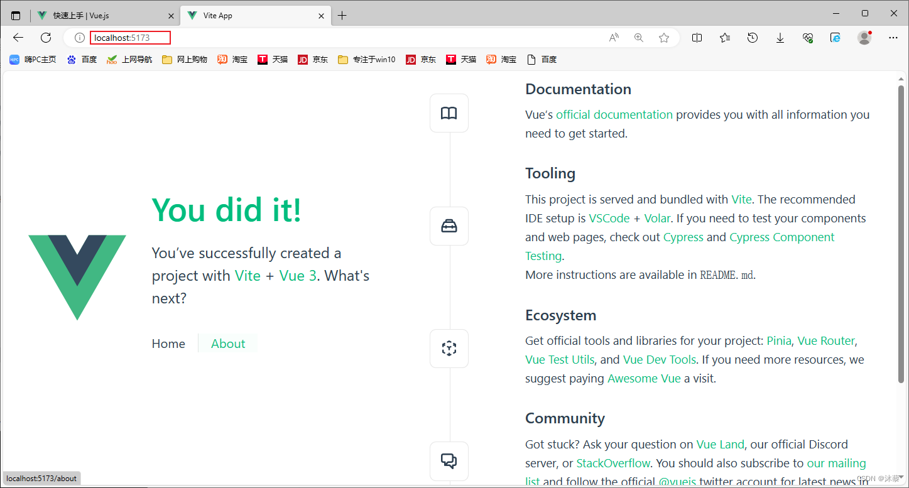The height and width of the screenshot is (488, 909).
Task: Open browser History icon
Action: coord(753,38)
